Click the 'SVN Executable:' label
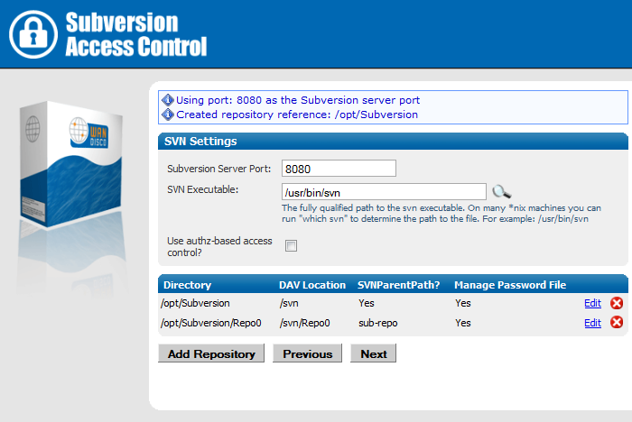Image resolution: width=632 pixels, height=422 pixels. pos(203,189)
